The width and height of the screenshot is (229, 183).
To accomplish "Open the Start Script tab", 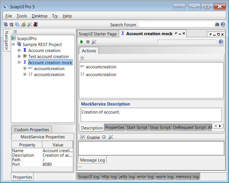I will (x=137, y=127).
